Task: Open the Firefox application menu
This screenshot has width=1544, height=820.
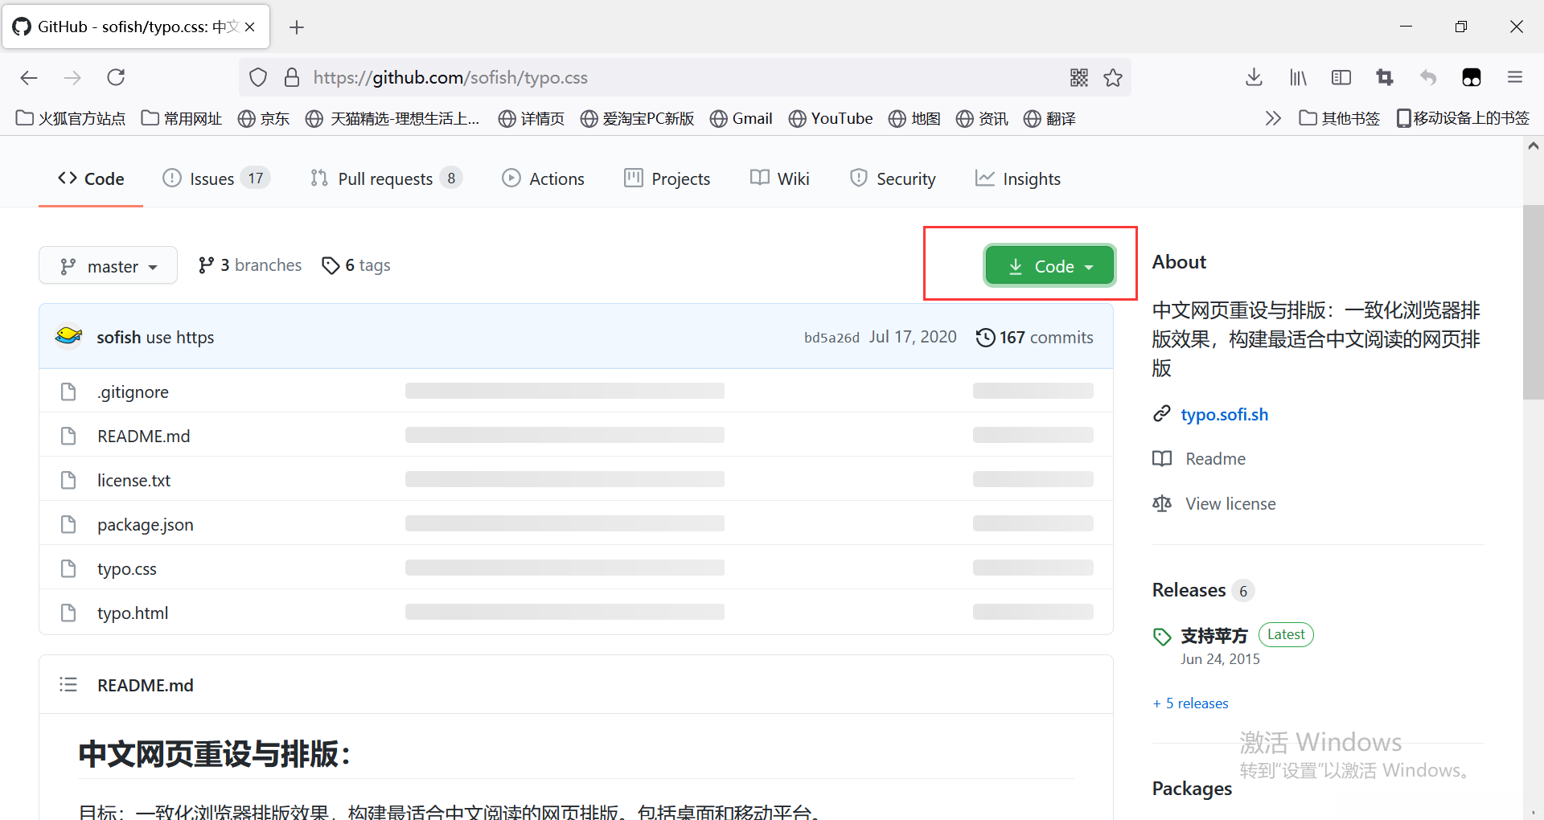Action: point(1515,77)
